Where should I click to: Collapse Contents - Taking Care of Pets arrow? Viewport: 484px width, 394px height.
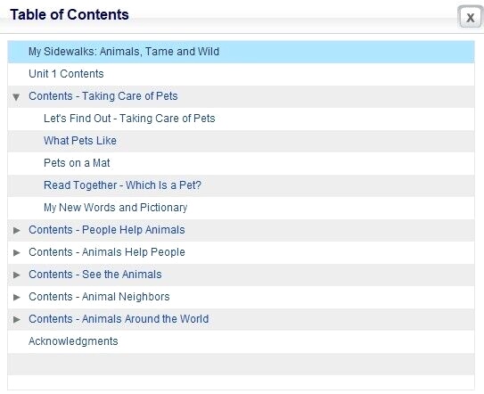pyautogui.click(x=16, y=97)
